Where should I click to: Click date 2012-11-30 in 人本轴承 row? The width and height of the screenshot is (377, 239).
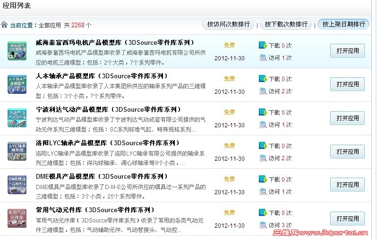230,91
